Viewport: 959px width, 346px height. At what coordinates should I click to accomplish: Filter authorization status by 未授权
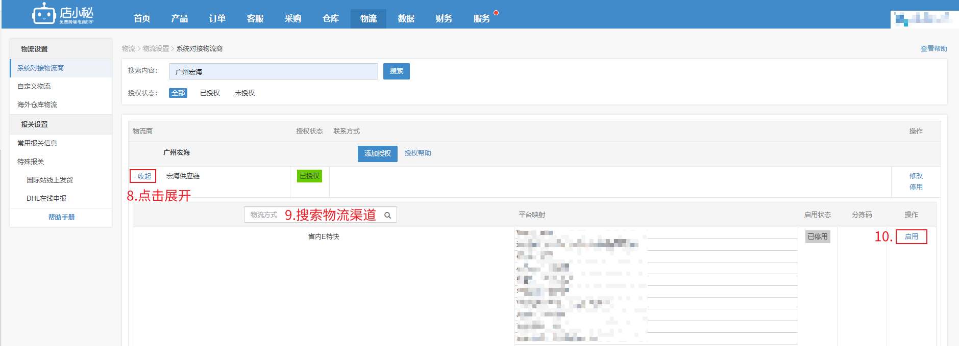[x=244, y=93]
